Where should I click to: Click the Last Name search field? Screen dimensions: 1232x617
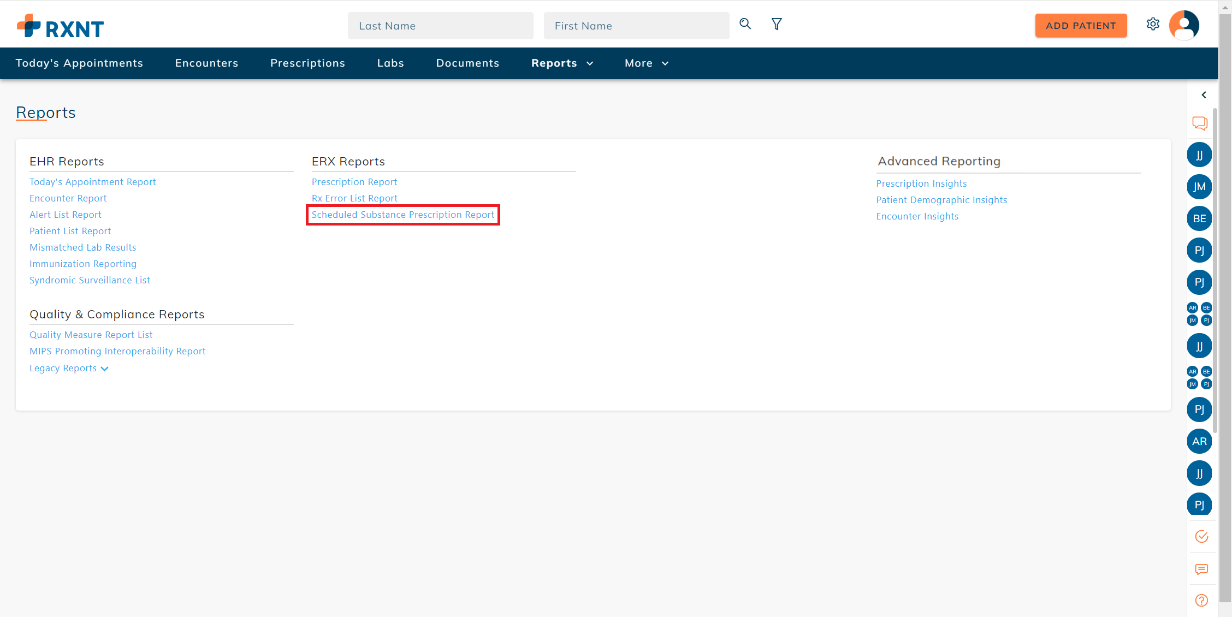click(440, 26)
